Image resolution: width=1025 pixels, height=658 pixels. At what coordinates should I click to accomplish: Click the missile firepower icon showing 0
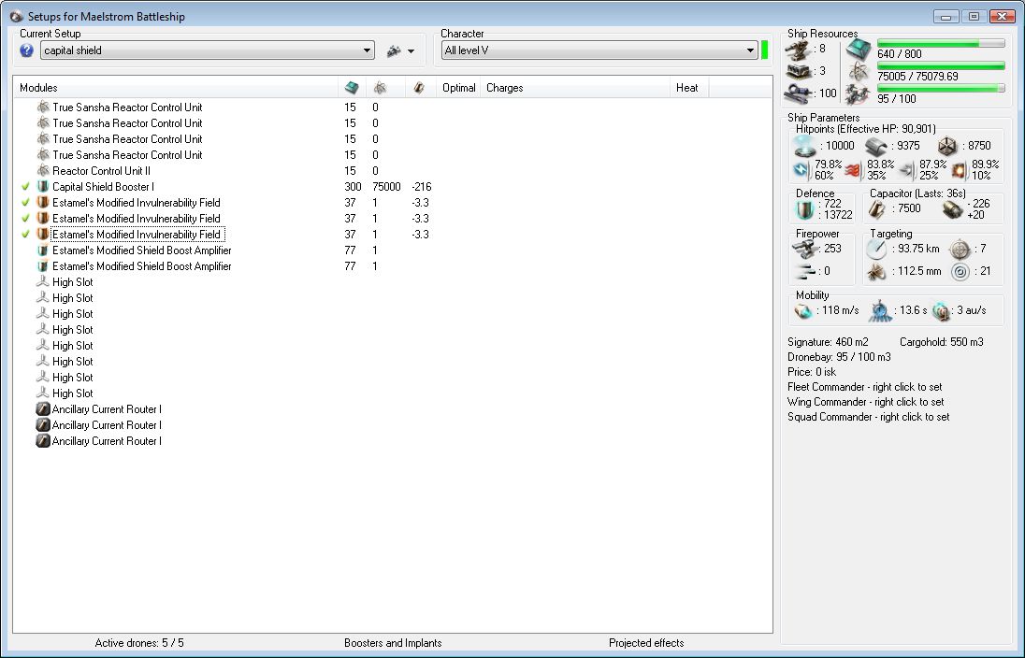pos(805,271)
